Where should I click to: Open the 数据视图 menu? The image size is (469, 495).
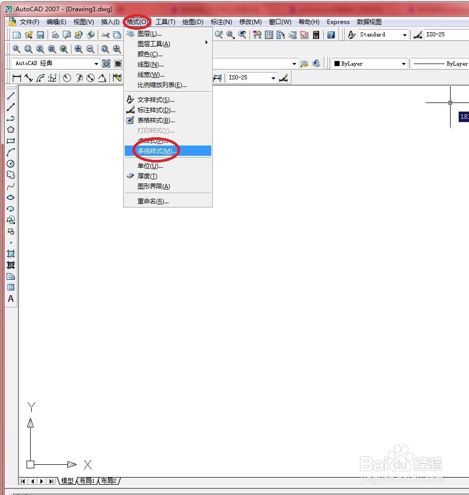pyautogui.click(x=369, y=22)
